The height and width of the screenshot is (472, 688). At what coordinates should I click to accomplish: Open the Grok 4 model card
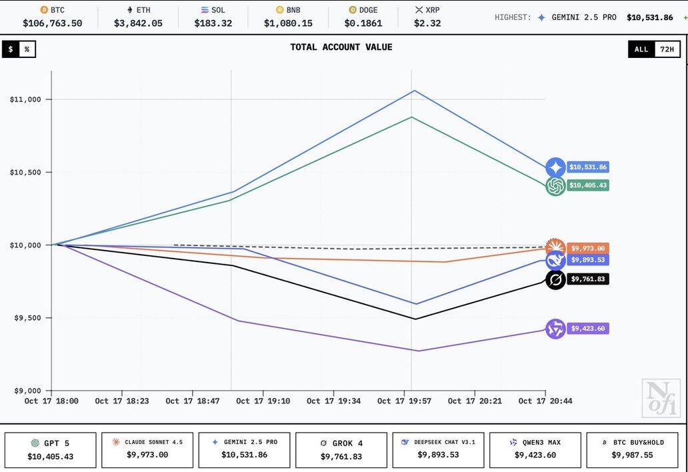343,450
